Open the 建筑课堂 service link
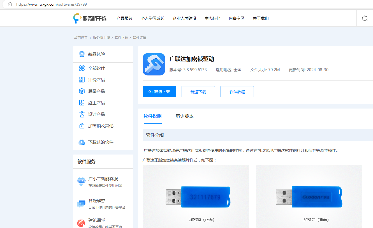This screenshot has height=228, width=373. click(97, 220)
